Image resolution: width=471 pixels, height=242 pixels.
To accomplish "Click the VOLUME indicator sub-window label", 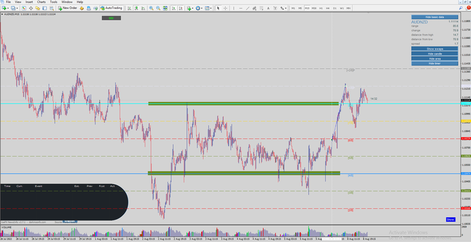I will [6, 227].
